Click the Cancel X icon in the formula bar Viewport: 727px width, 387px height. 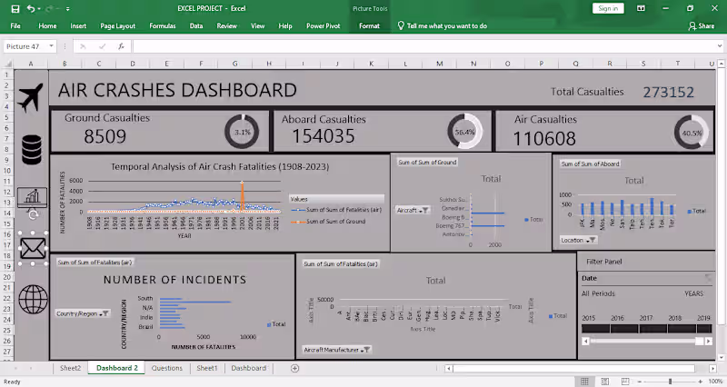83,46
